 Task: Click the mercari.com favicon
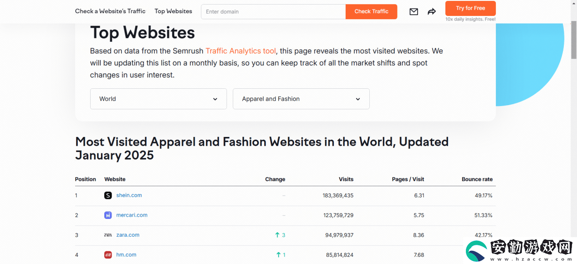pyautogui.click(x=108, y=215)
